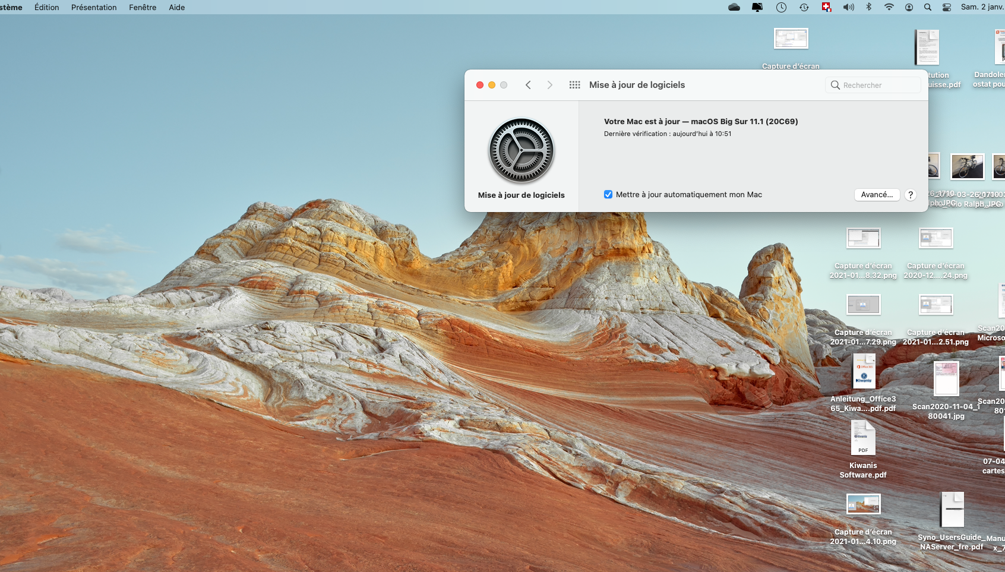The height and width of the screenshot is (572, 1005).
Task: Open the clock icon in menu bar
Action: 781,7
